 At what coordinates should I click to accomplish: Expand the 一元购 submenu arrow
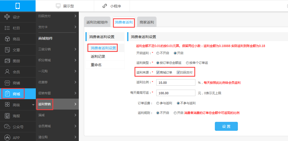click(75, 71)
